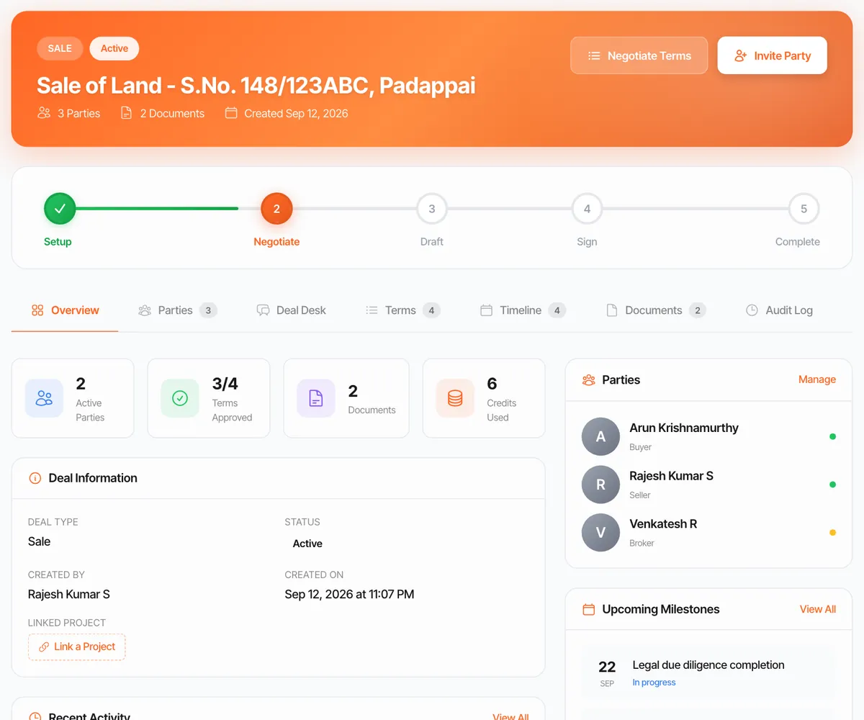Go to the Timeline tab
The image size is (864, 720).
pyautogui.click(x=523, y=310)
